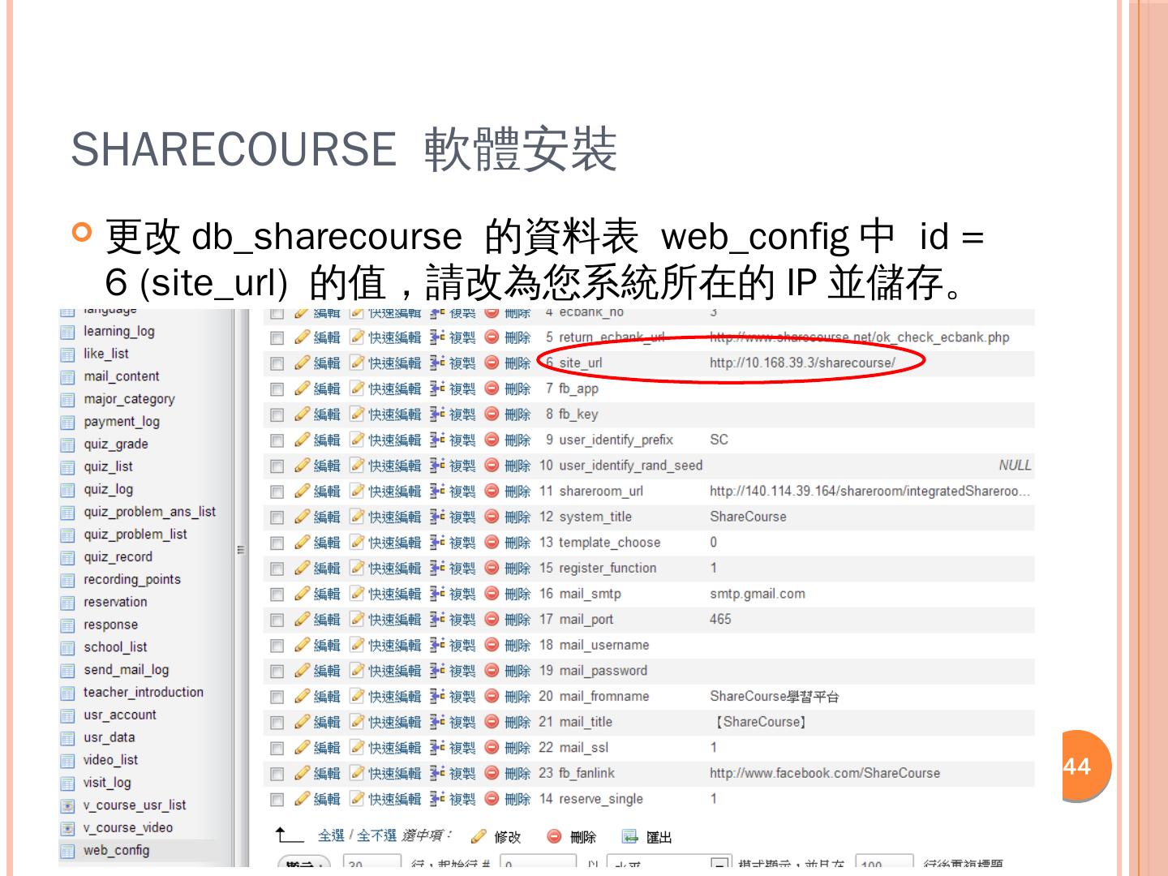Click the copy icon in fb_key row
Viewport: 1168px width, 876px height.
[x=438, y=414]
